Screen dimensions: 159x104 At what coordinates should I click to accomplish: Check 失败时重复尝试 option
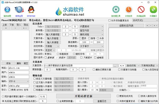[118, 101]
